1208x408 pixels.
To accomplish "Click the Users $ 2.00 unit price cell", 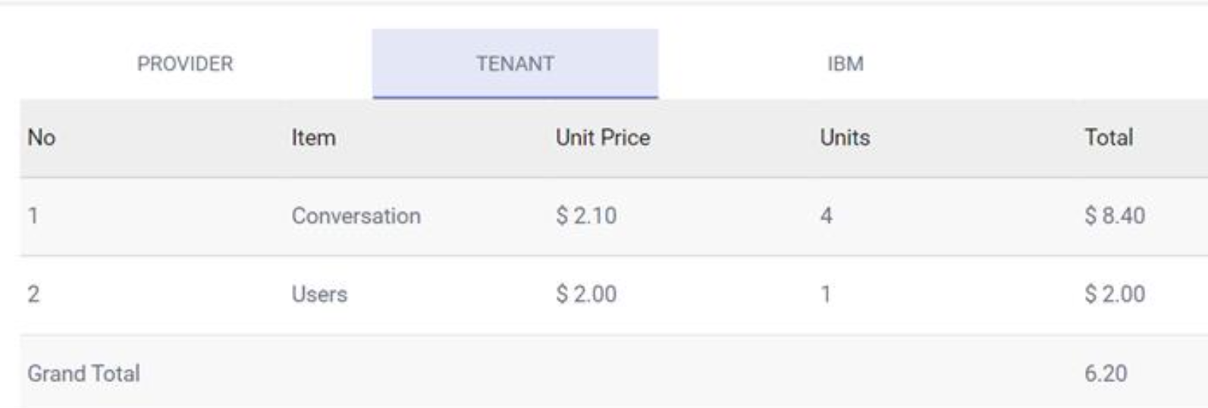I will tap(586, 294).
